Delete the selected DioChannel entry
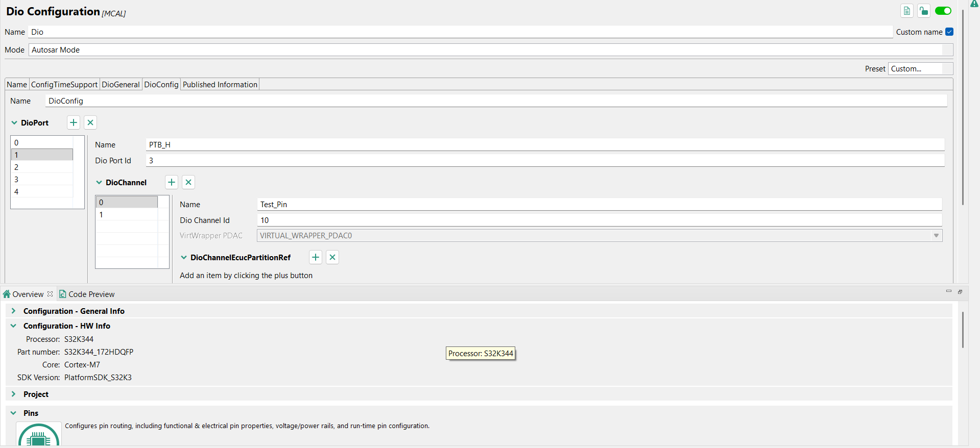Viewport: 980px width, 448px height. (188, 182)
